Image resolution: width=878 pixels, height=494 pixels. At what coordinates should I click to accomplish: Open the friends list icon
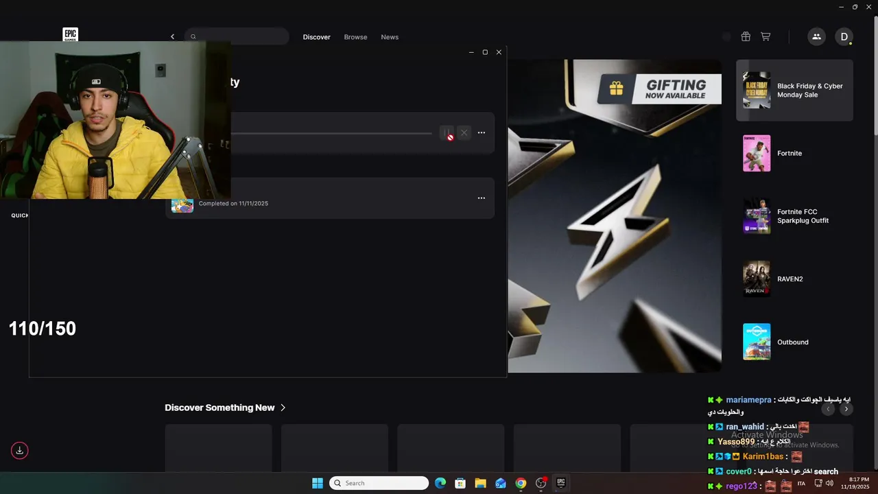pyautogui.click(x=816, y=37)
